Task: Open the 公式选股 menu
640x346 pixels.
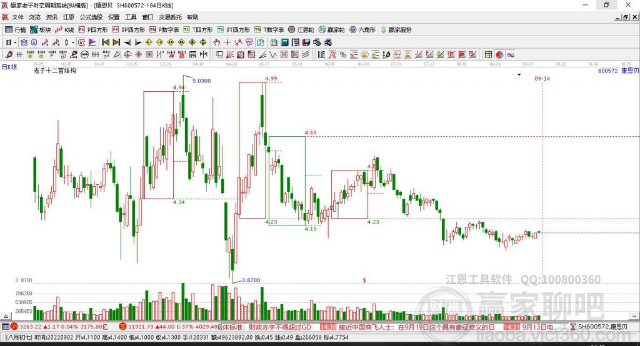Action: [x=91, y=17]
